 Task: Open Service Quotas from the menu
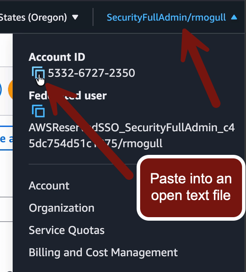[66, 230]
